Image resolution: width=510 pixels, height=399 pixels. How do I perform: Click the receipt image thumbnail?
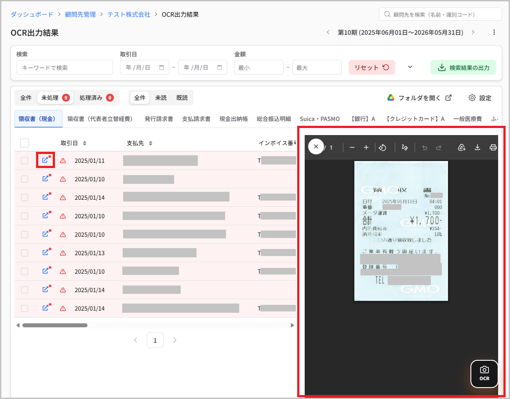click(401, 231)
